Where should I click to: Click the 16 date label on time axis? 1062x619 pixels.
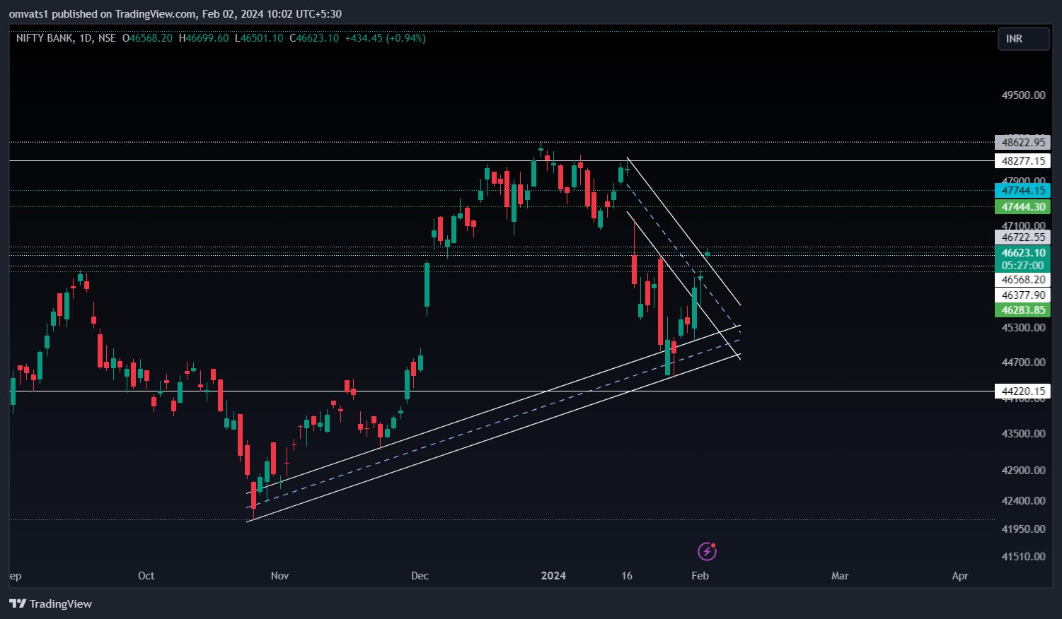point(627,576)
